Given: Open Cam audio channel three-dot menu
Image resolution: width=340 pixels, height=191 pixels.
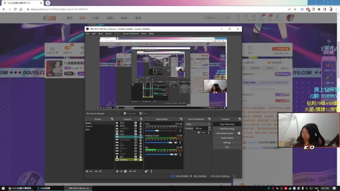Looking at the screenshot, I should pyautogui.click(x=180, y=131).
